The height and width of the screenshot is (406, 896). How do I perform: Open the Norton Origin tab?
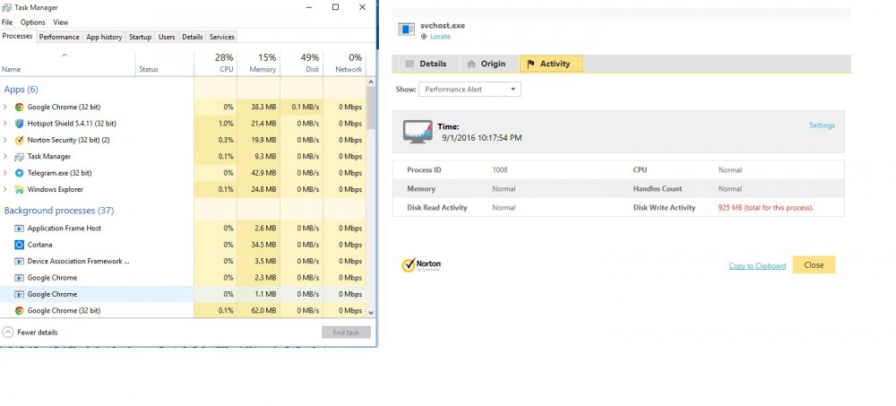[487, 64]
